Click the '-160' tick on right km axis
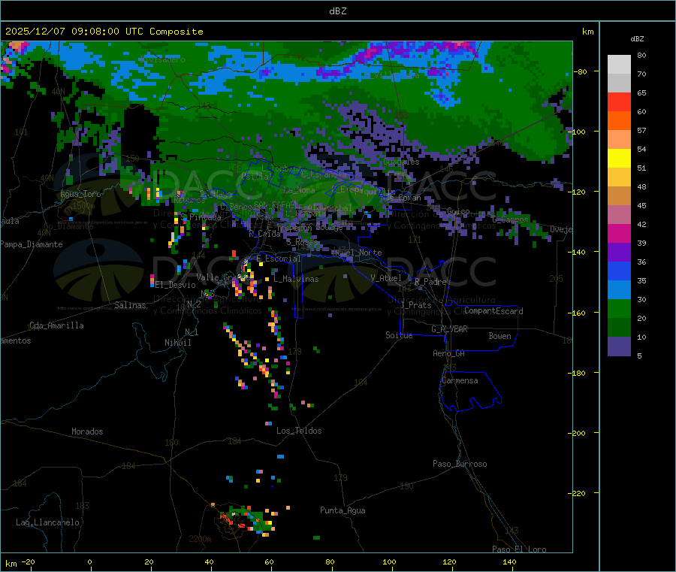676x572 pixels. (x=576, y=313)
